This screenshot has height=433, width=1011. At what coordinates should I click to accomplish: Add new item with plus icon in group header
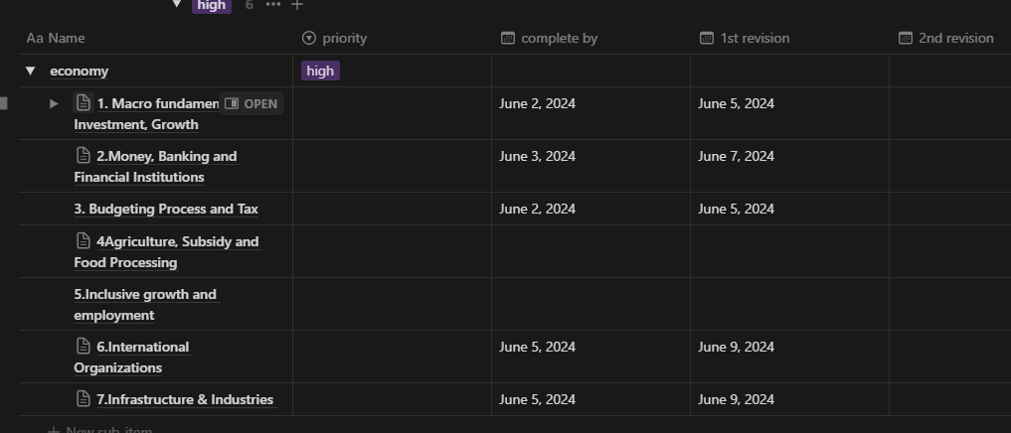point(296,5)
